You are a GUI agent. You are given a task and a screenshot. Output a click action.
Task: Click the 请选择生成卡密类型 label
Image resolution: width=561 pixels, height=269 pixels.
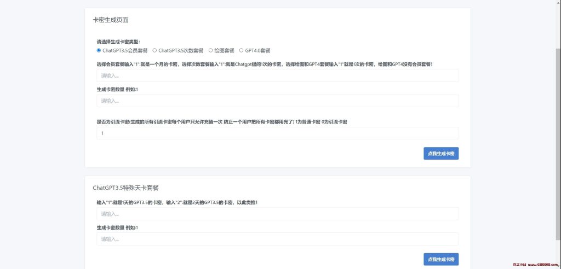coord(118,42)
